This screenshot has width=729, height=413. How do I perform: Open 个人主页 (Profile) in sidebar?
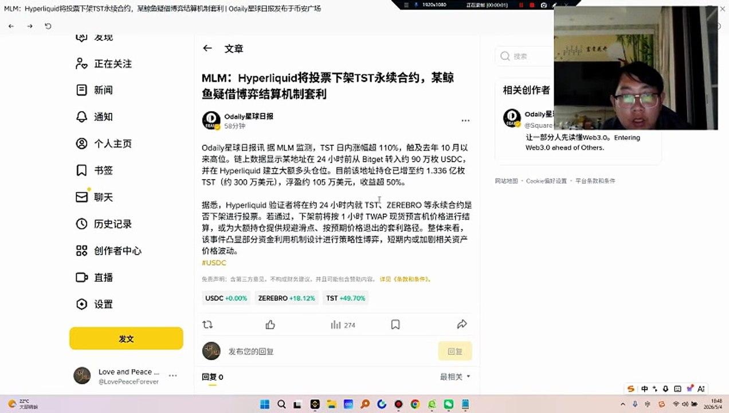[104, 143]
